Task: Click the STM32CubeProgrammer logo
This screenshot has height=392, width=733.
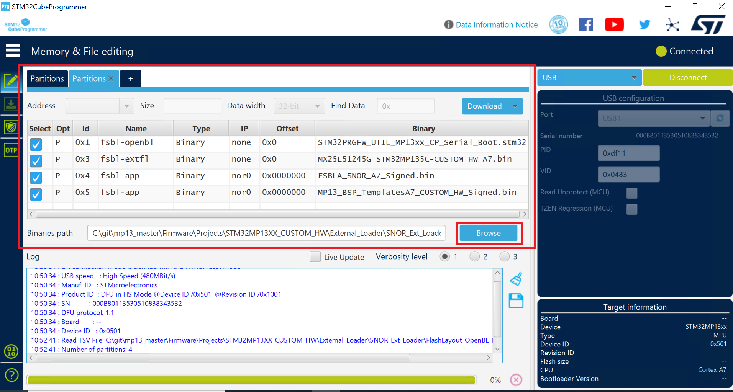Action: coord(25,25)
